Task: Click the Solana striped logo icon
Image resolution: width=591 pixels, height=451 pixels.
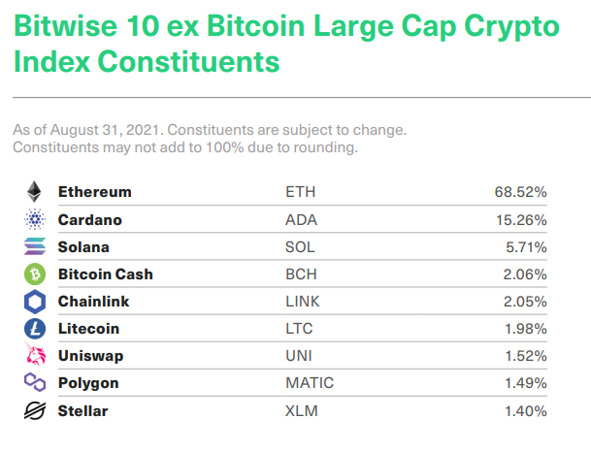Action: pyautogui.click(x=35, y=246)
